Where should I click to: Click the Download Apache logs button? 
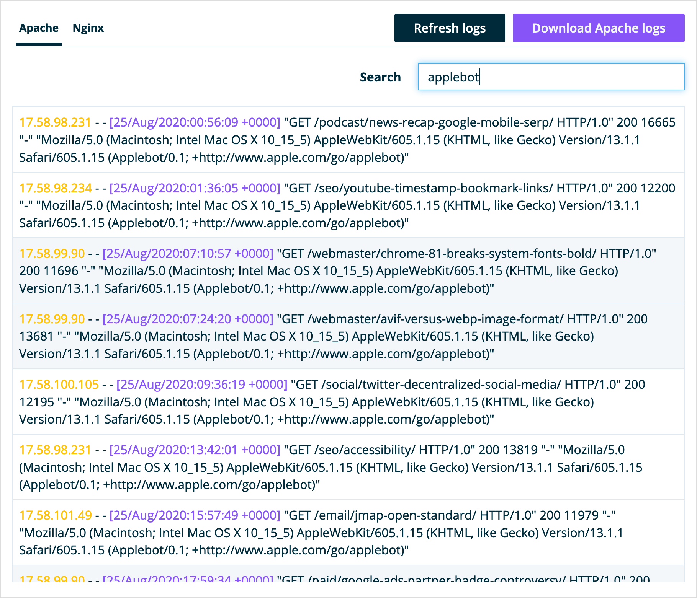pos(599,28)
